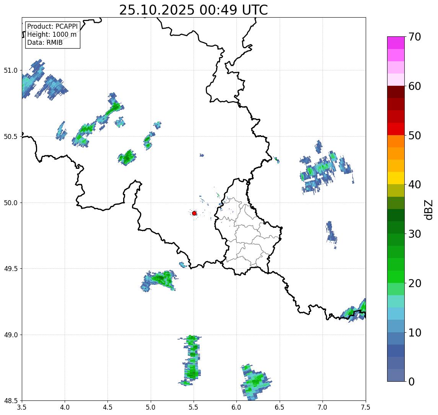Click the narrow blue echo near 7.1°E, 49.75°N
This screenshot has height=415, width=438.
pos(331,234)
